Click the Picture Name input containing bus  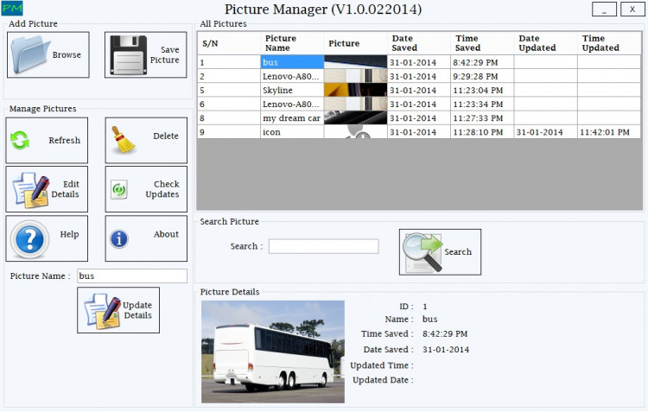132,276
